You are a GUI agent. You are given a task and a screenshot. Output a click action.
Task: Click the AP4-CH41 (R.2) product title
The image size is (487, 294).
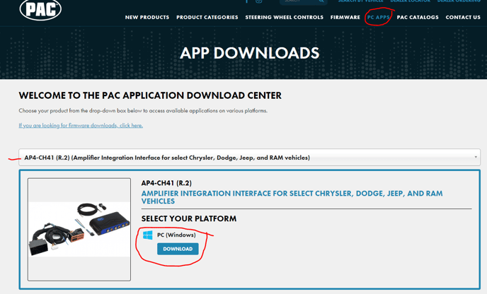click(166, 183)
